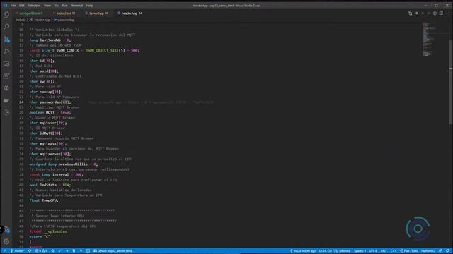Change the Spaces indentation setting

click(360, 251)
